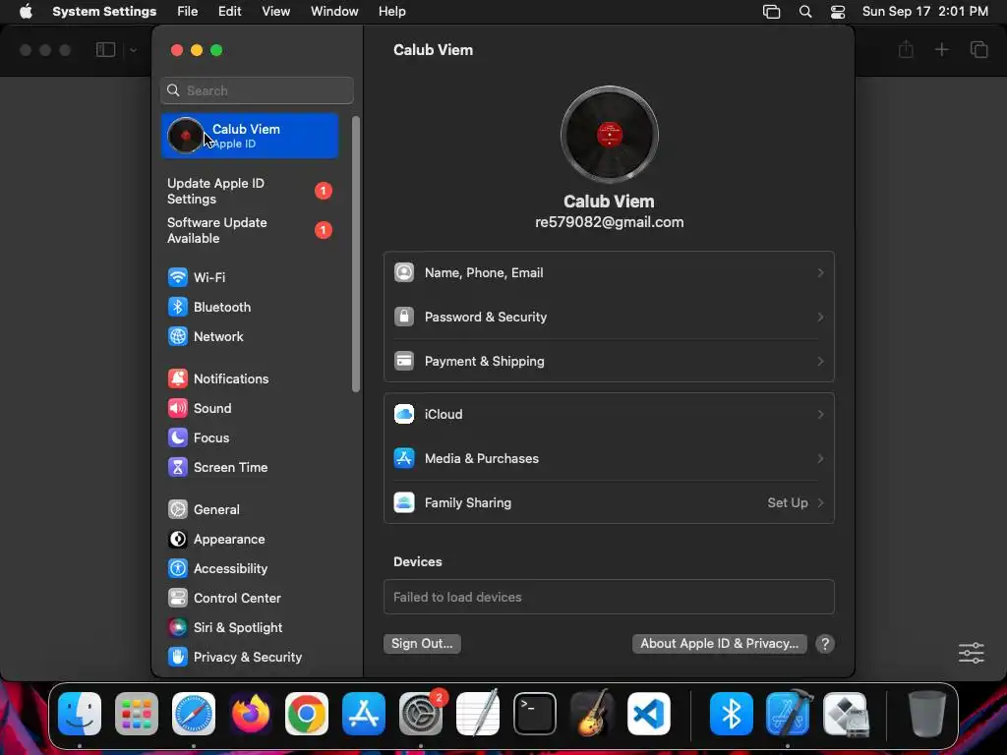Screen dimensions: 1007x755
Task: Open the View menu
Action: [276, 12]
